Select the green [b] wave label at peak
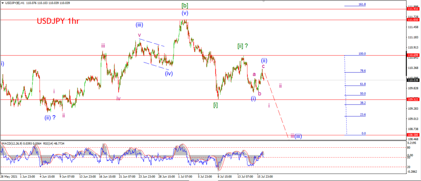This screenshot has width=421, height=181. [185, 5]
